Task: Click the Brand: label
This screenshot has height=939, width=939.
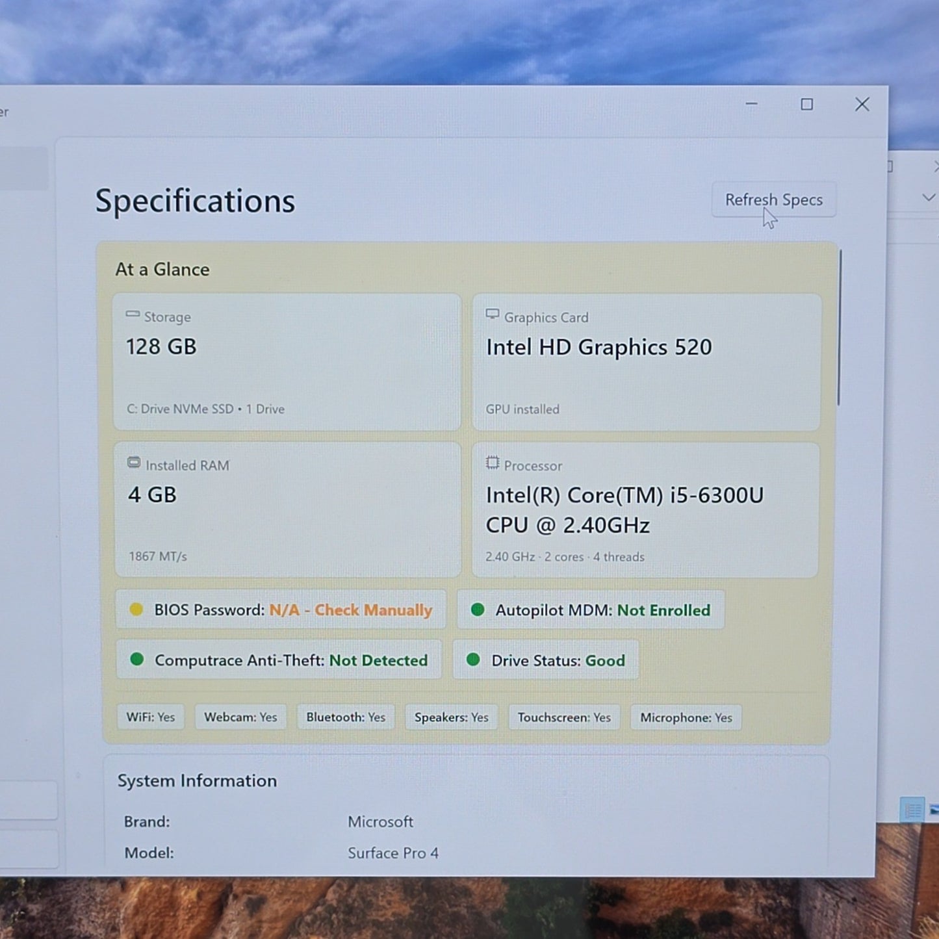Action: (147, 821)
